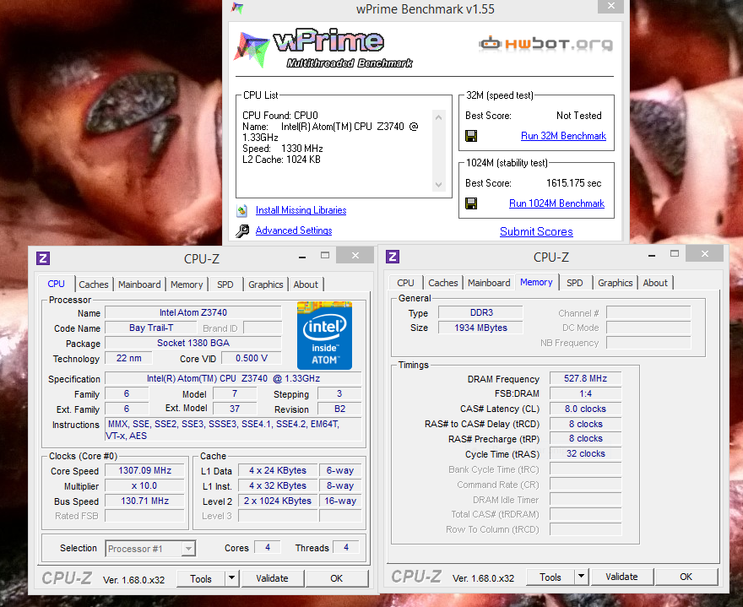
Task: Click the Cycle Time value 32 clocks
Action: pos(586,453)
